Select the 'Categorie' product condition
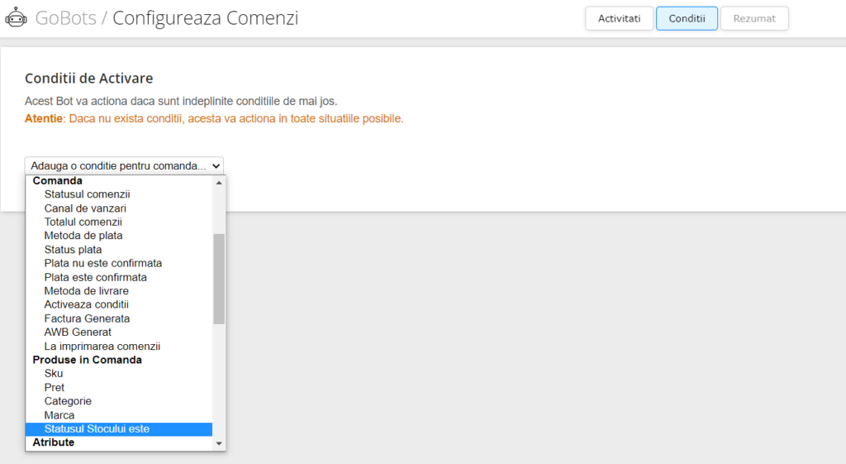846x464 pixels. (x=68, y=401)
